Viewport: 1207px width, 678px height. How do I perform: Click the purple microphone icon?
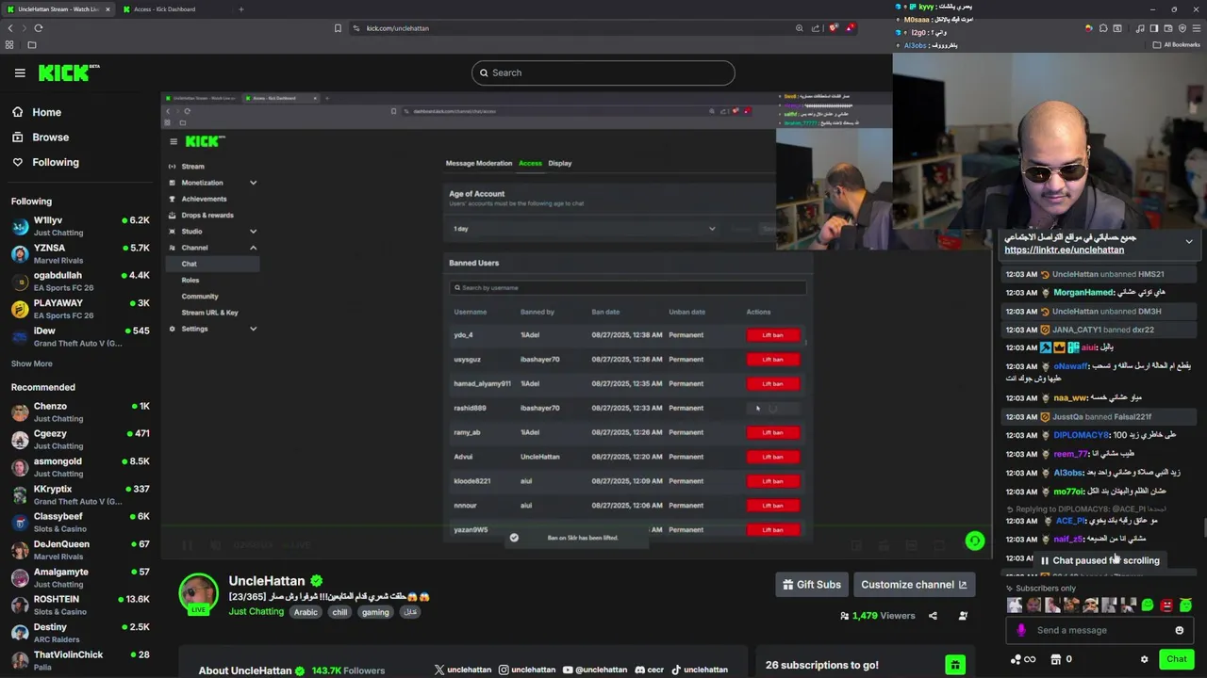coord(1021,631)
